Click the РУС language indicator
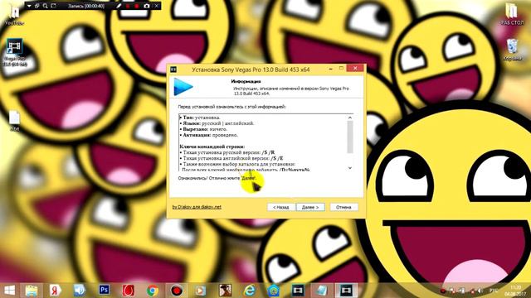The image size is (531, 298). point(494,291)
